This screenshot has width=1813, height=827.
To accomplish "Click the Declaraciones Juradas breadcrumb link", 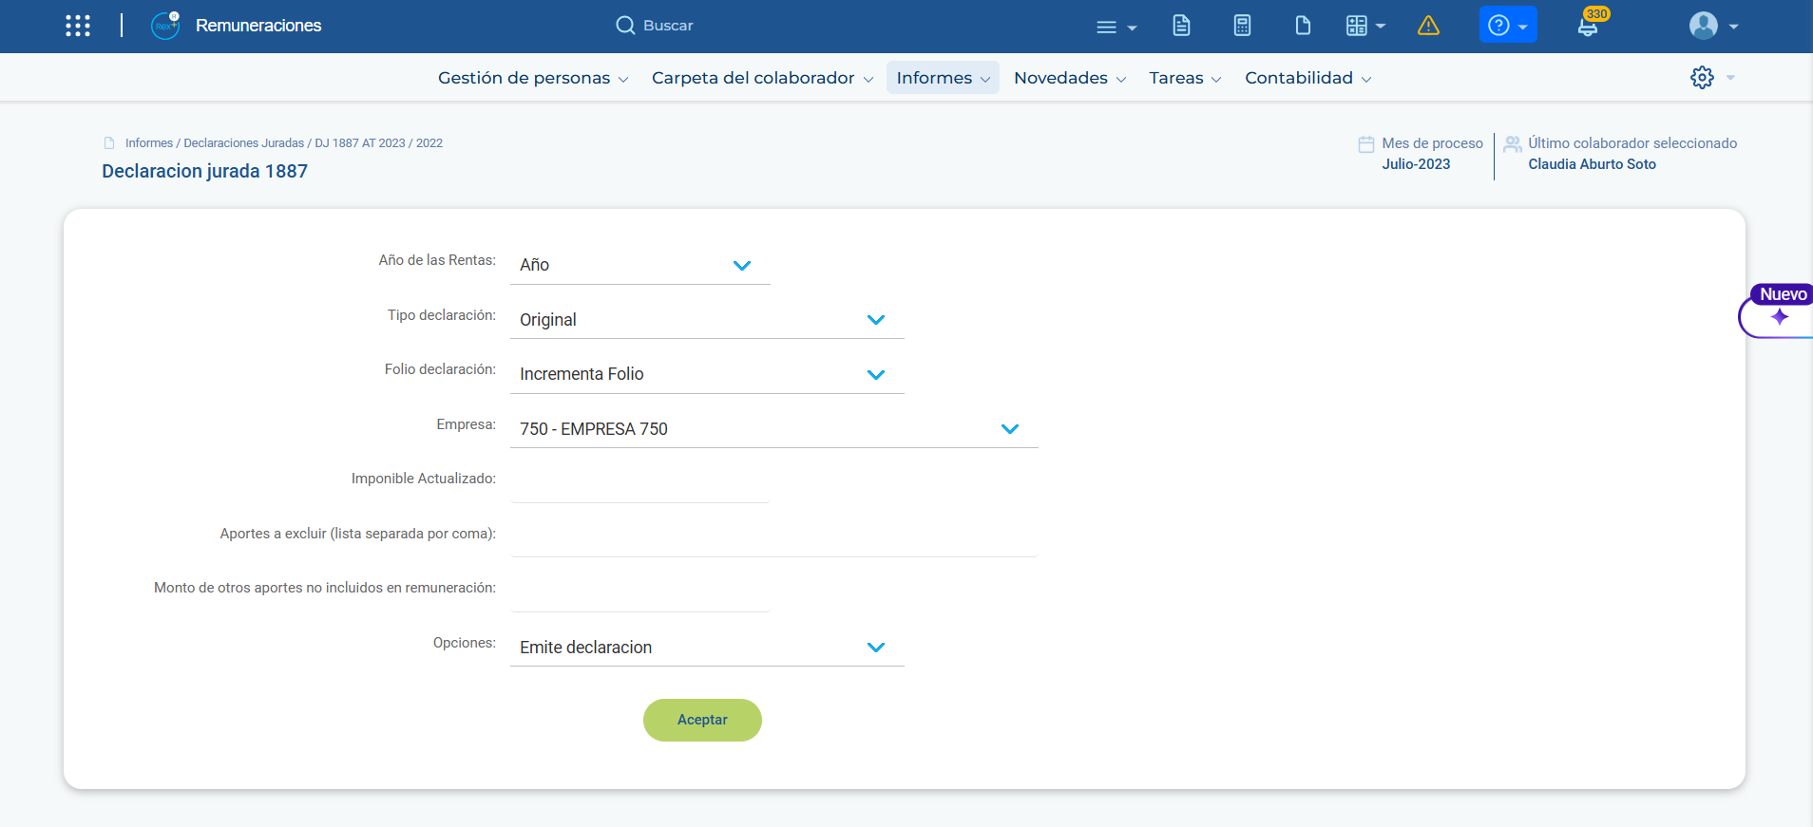I will coord(243,143).
